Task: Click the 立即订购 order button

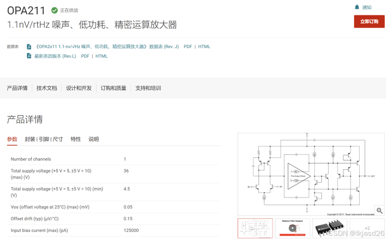Action: click(369, 21)
